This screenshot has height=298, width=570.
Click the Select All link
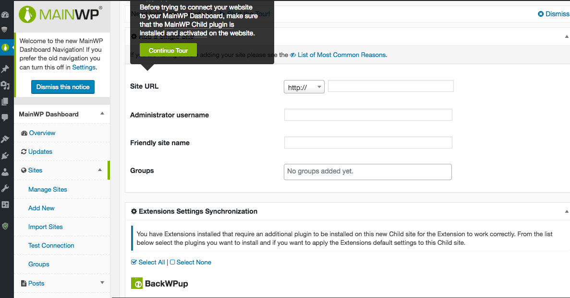click(152, 262)
